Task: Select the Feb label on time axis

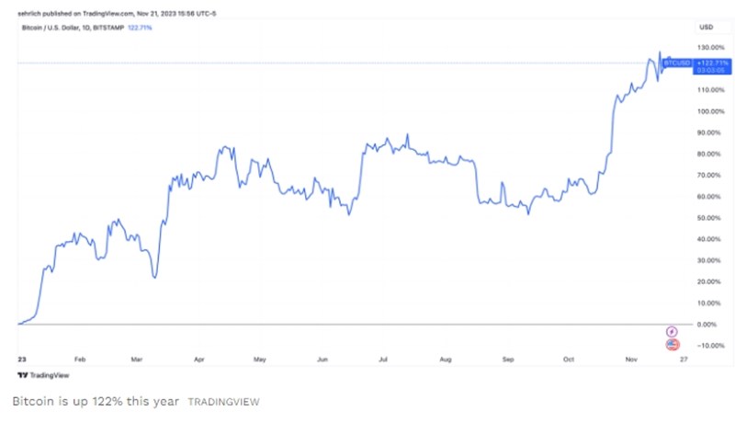Action: [x=80, y=359]
